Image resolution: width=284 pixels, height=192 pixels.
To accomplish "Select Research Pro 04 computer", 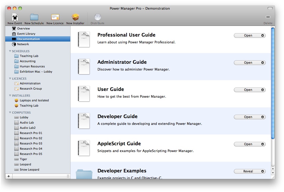I will [38, 149].
